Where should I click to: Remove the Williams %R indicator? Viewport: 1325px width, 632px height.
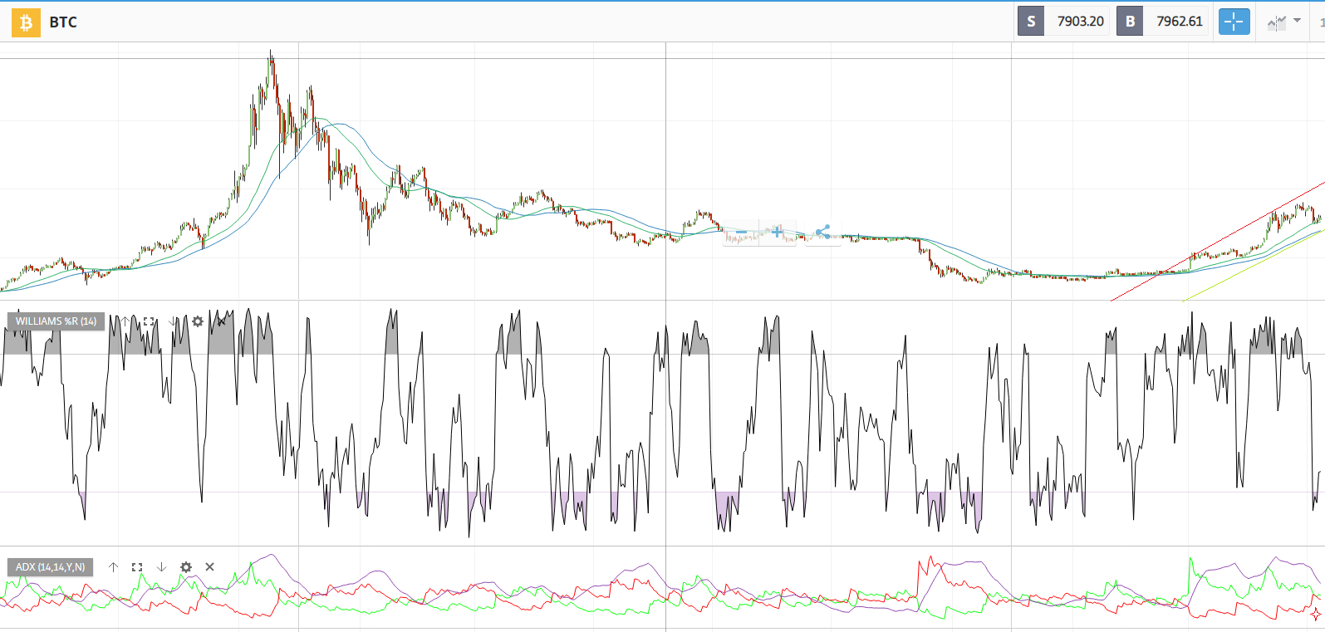[222, 321]
